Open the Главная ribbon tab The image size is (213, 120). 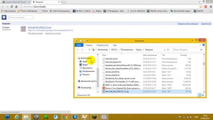(x=89, y=45)
